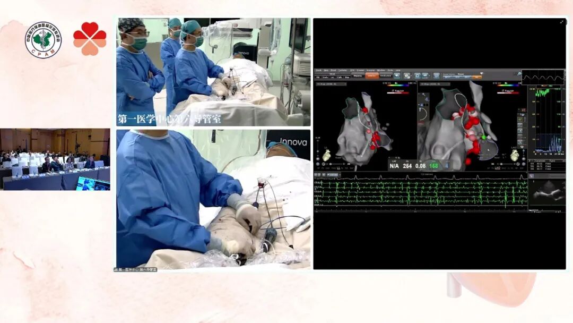Click the heart orientation icon in right map
This screenshot has height=323, width=573.
514,156
